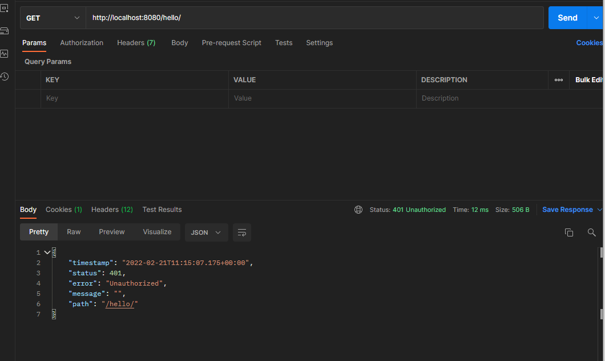
Task: Search the response with magnifier icon
Action: tap(591, 232)
